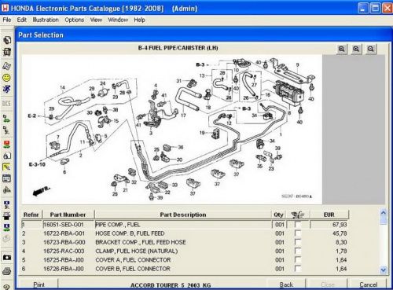Click the flag with black figure icon
The width and height of the screenshot is (393, 290).
(7, 130)
